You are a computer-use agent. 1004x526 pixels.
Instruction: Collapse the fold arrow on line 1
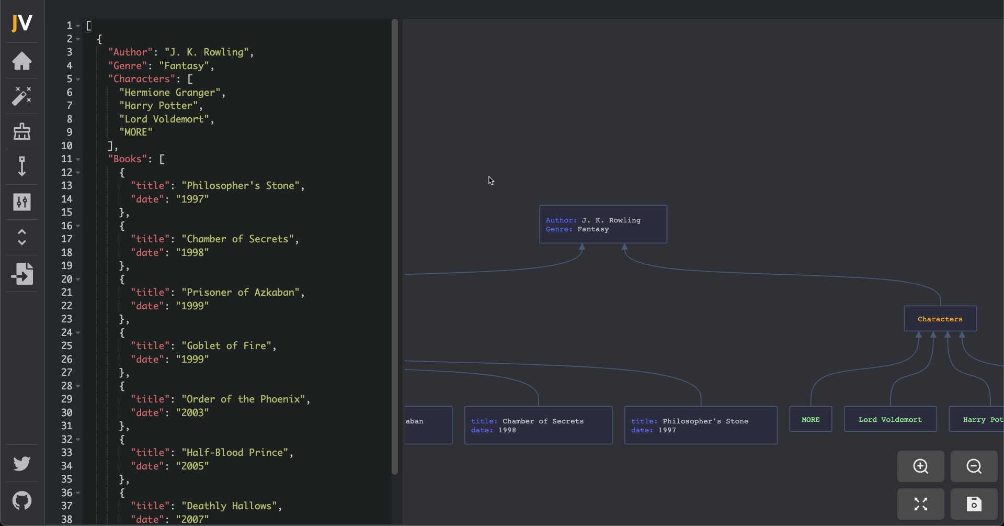point(78,26)
